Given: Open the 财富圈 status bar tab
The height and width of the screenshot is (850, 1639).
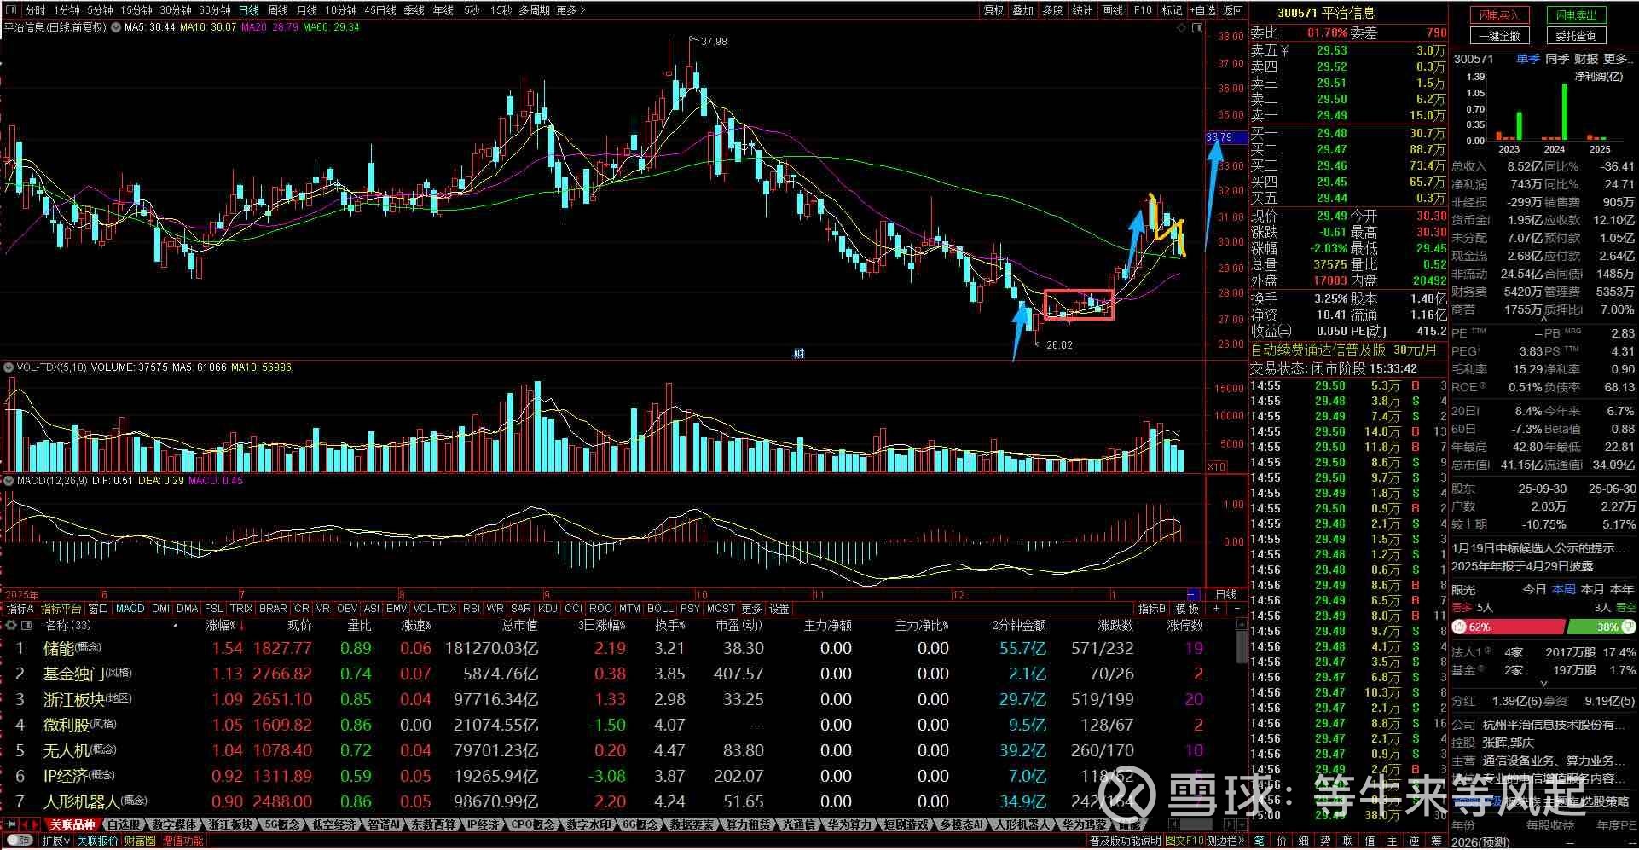Looking at the screenshot, I should [140, 841].
